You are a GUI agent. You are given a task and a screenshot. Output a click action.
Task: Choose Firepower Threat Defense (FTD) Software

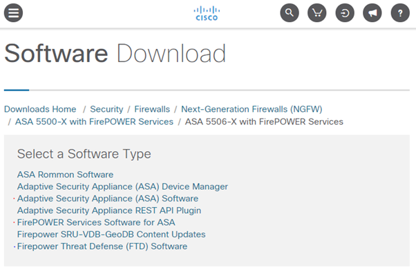point(102,246)
